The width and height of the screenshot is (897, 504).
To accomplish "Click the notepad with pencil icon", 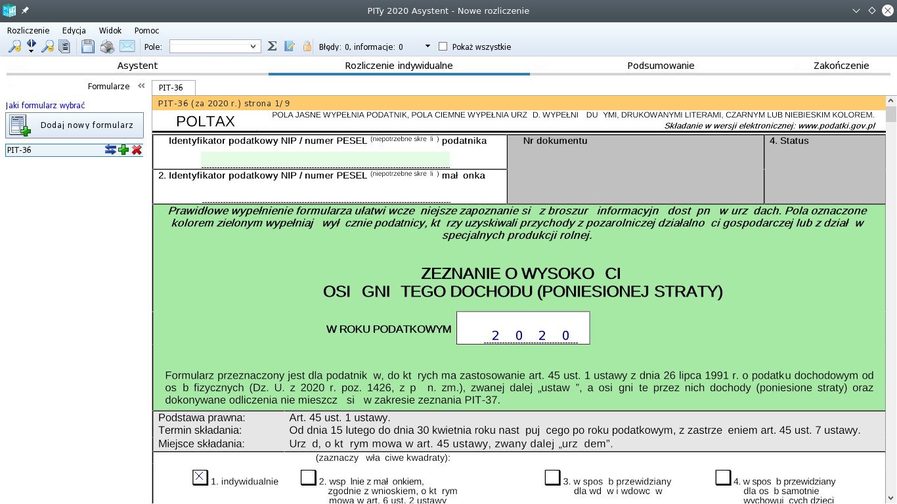I will (x=289, y=47).
